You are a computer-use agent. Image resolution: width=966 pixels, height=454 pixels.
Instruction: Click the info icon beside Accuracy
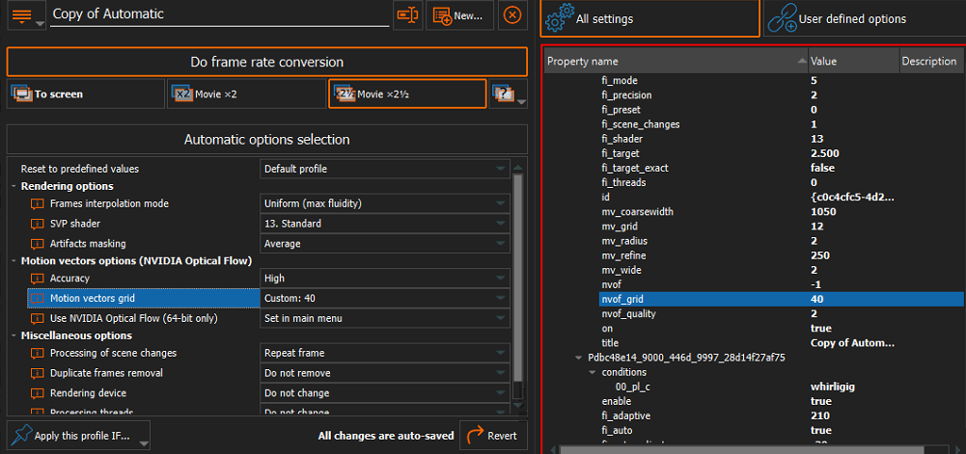pos(38,279)
